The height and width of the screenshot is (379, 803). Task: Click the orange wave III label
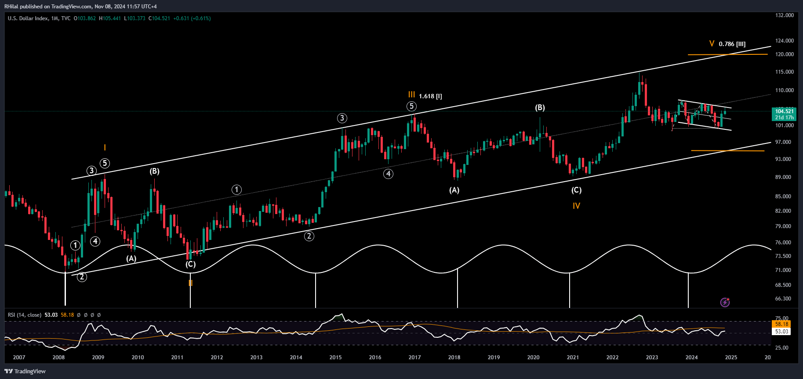click(x=411, y=95)
